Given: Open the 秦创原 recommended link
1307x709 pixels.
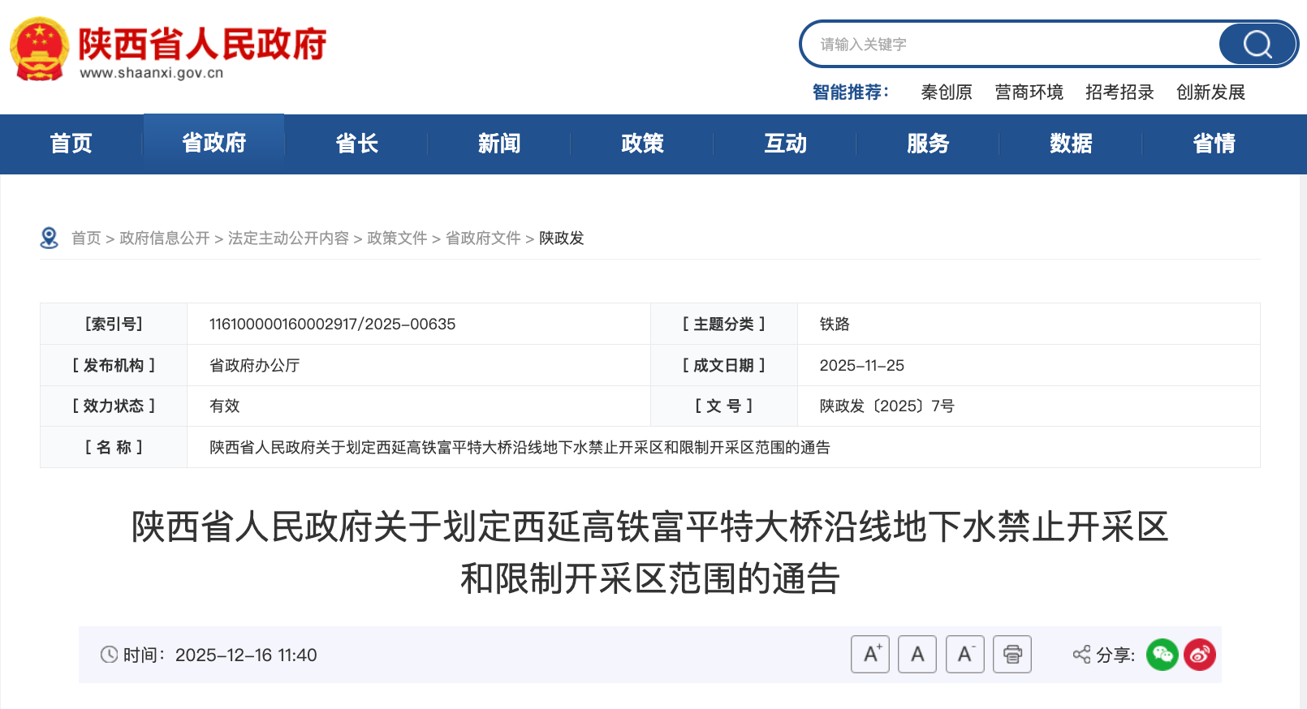Looking at the screenshot, I should click(947, 92).
